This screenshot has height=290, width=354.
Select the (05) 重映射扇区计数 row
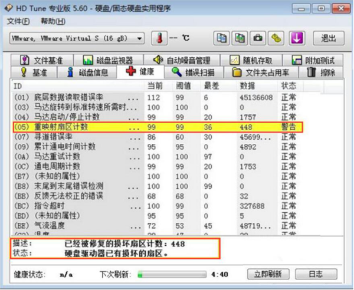pyautogui.click(x=158, y=127)
